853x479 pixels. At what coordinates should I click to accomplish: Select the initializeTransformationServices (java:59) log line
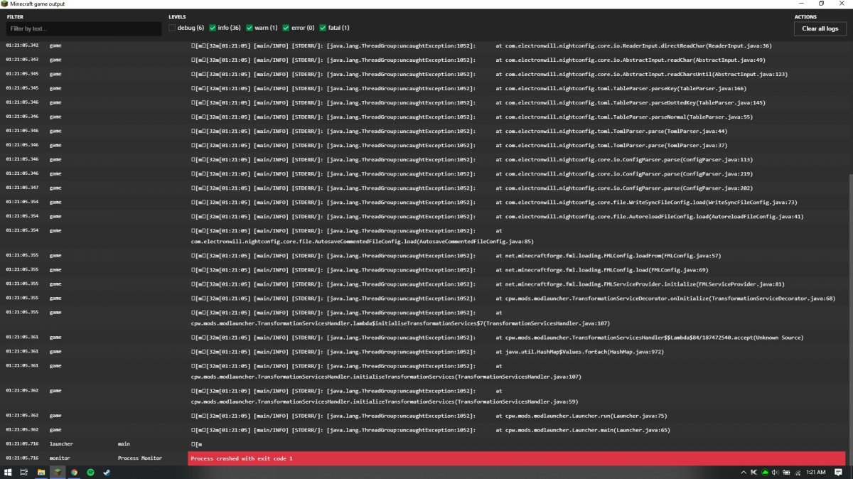point(423,396)
